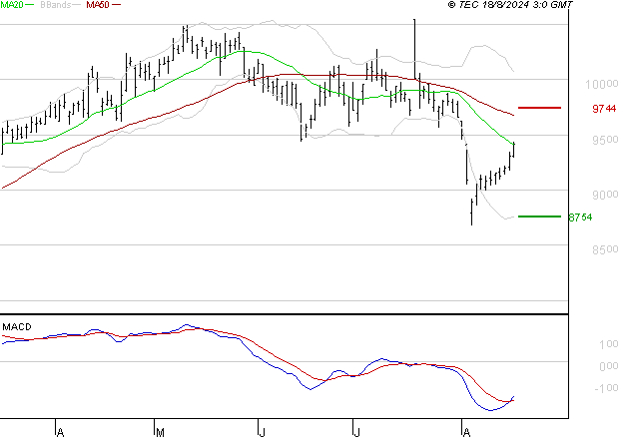Click the second J month label on the time axis
This screenshot has height=439, width=626.
point(356,433)
